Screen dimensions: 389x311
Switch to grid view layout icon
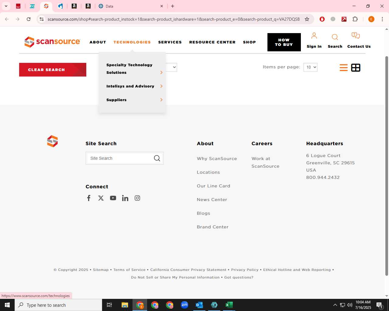point(356,67)
